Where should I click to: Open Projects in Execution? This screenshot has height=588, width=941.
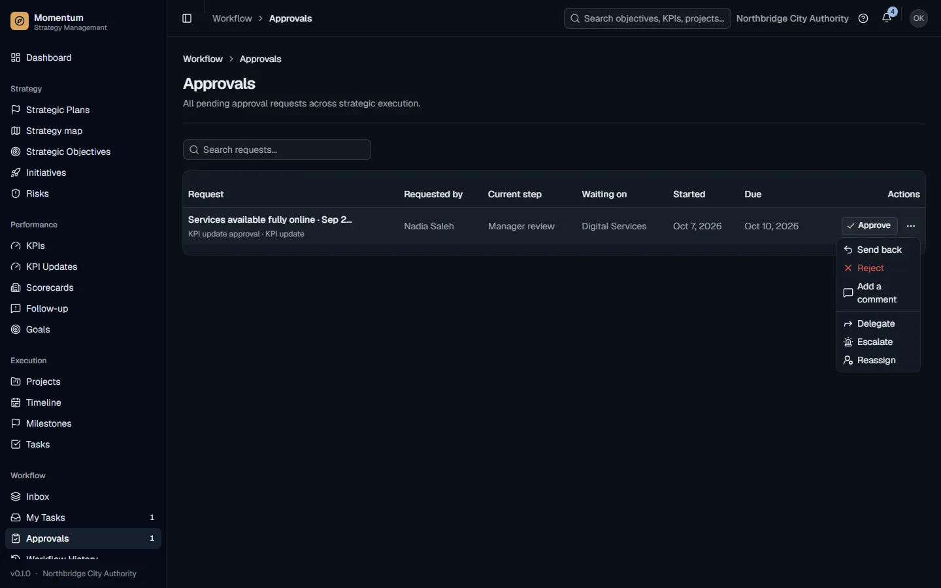(83, 382)
